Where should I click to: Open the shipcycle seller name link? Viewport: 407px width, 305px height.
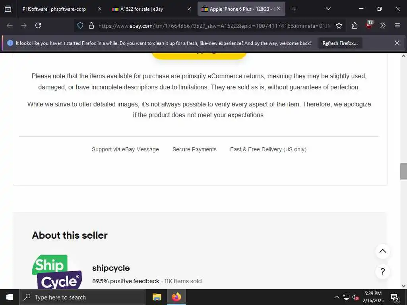111,268
